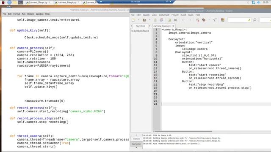Viewport: 271px width, 152px height.
Task: Click the magnifier Find icon in toolbar
Action: click(x=254, y=20)
